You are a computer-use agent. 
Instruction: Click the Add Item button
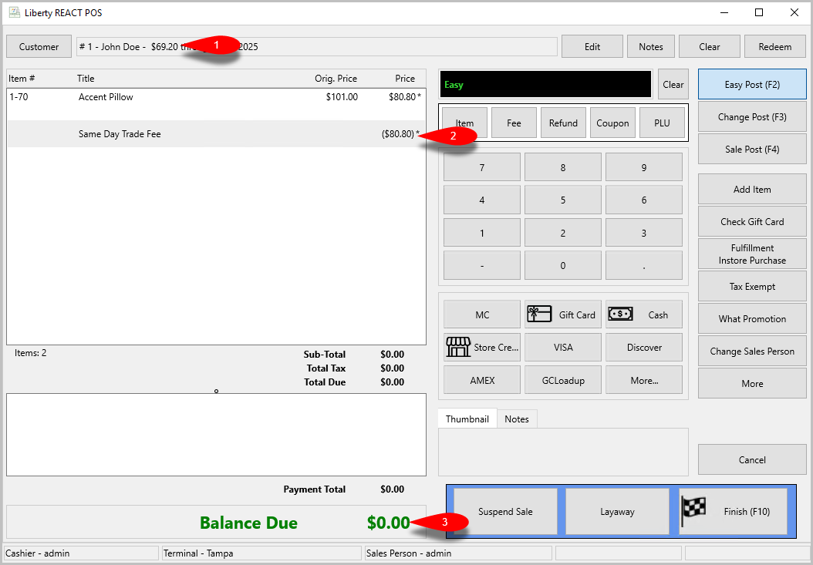[x=752, y=189]
